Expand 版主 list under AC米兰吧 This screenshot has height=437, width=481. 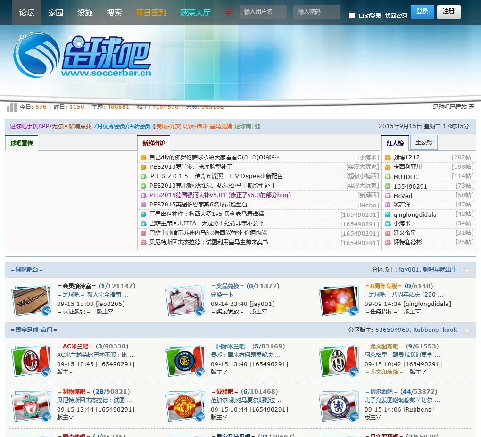pyautogui.click(x=65, y=372)
